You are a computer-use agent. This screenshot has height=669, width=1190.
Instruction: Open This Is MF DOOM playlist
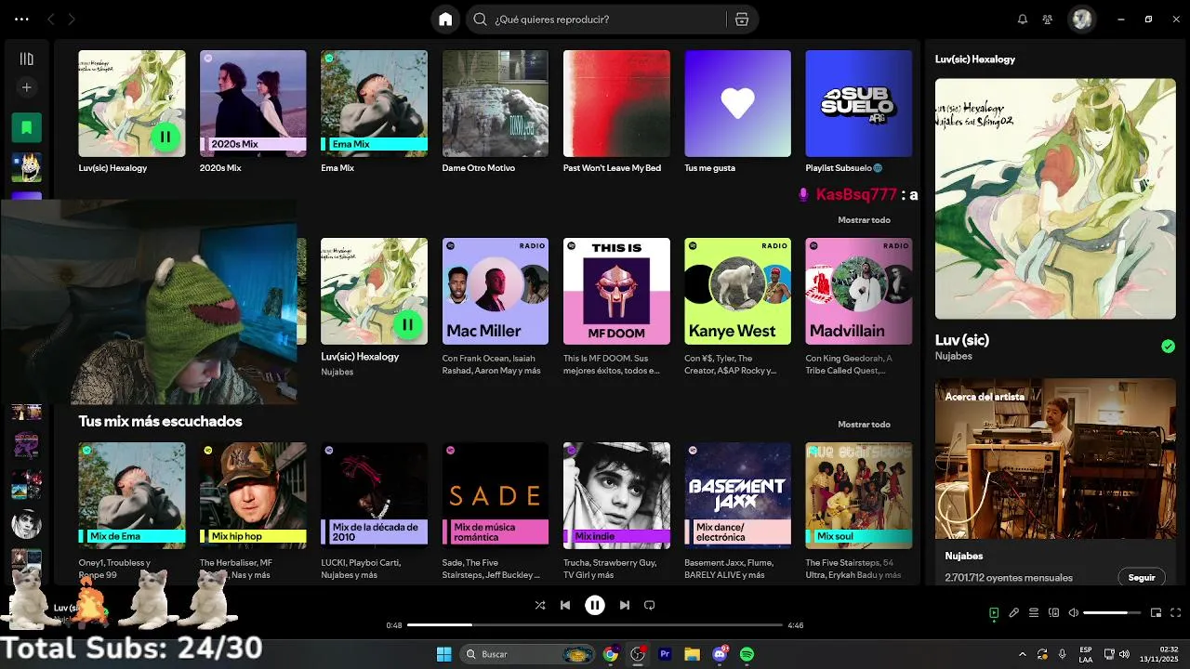pyautogui.click(x=616, y=307)
